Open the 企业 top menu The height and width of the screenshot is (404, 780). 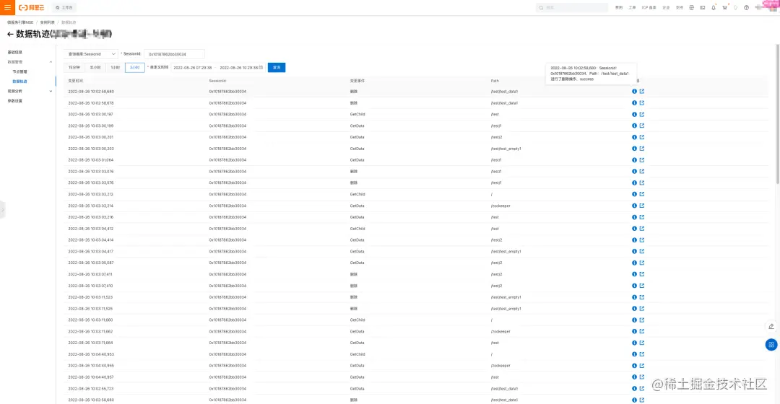[666, 7]
